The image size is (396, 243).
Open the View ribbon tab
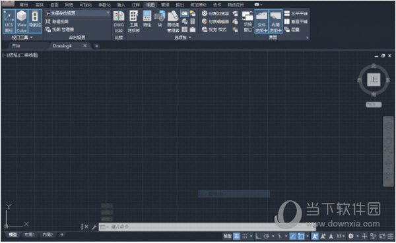150,5
